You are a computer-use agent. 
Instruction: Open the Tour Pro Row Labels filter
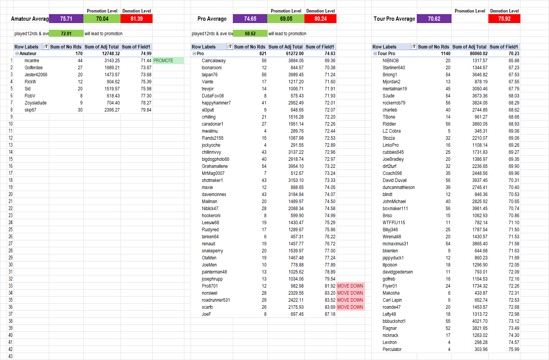tap(413, 47)
